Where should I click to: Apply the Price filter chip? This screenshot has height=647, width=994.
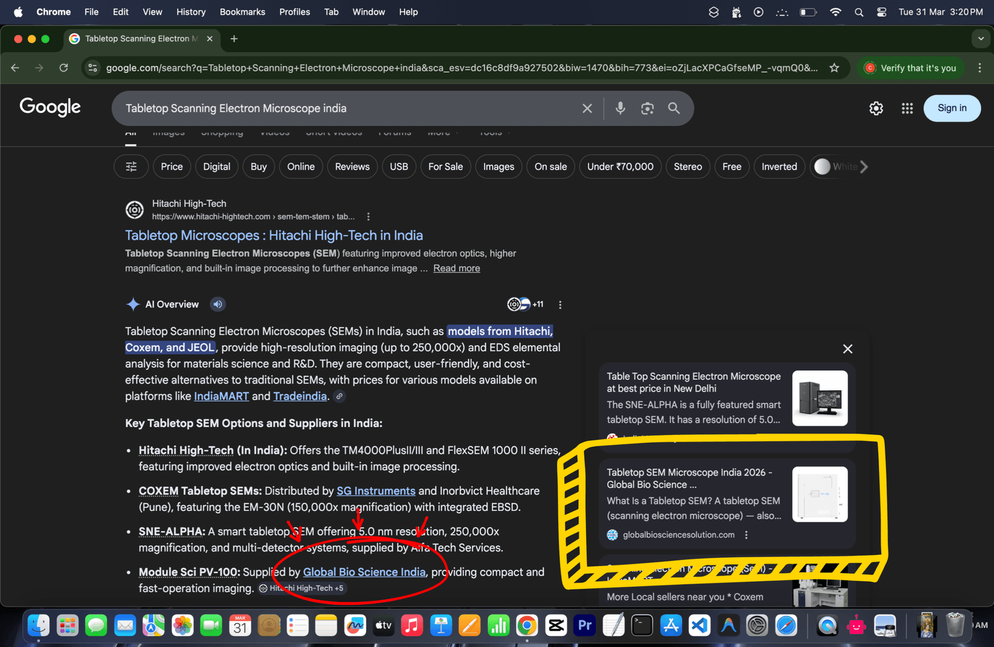(x=171, y=167)
